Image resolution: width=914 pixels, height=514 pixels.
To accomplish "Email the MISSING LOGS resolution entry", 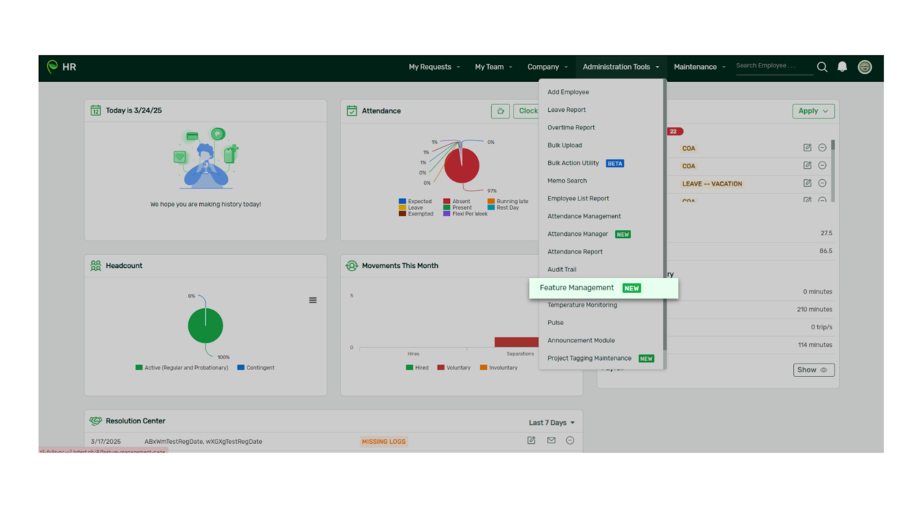I will (x=551, y=440).
